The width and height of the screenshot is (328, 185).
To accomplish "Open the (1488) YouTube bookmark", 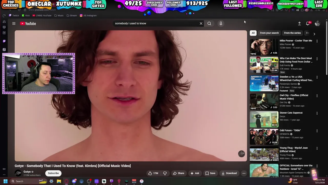I will (x=42, y=15).
